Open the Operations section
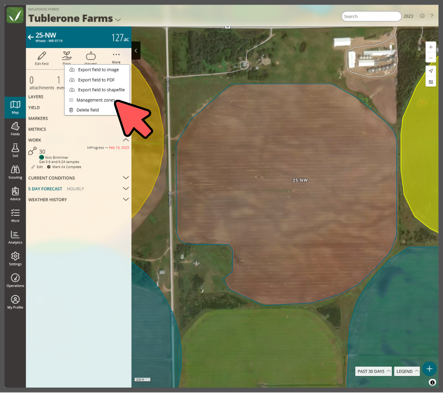This screenshot has width=443, height=393. point(15,280)
